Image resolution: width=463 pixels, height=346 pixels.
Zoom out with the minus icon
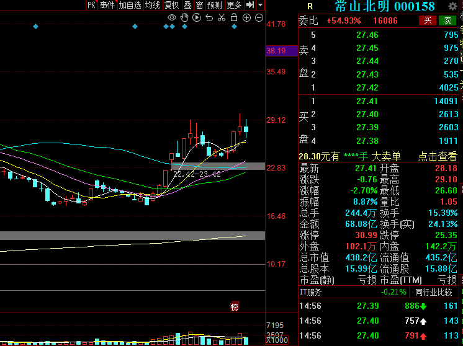coord(259,18)
